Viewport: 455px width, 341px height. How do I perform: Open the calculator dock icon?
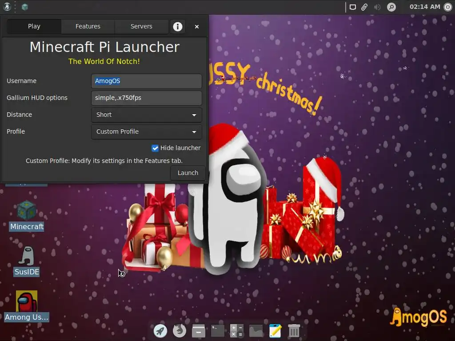(x=237, y=331)
